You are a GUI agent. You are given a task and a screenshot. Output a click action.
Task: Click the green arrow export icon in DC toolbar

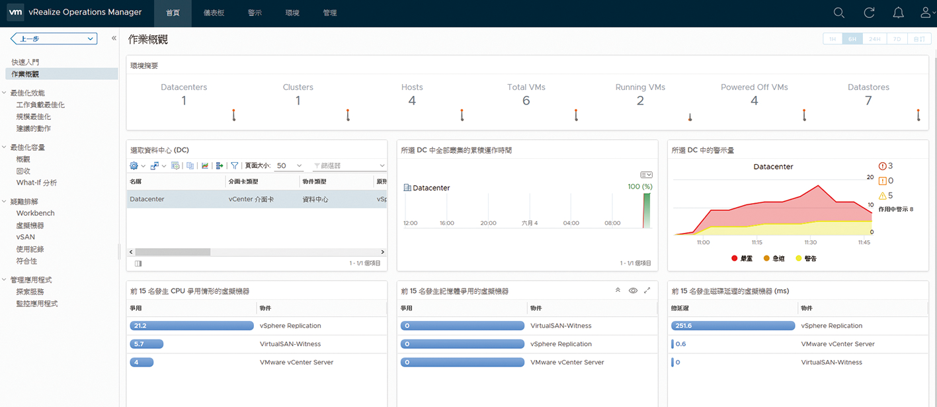(220, 165)
